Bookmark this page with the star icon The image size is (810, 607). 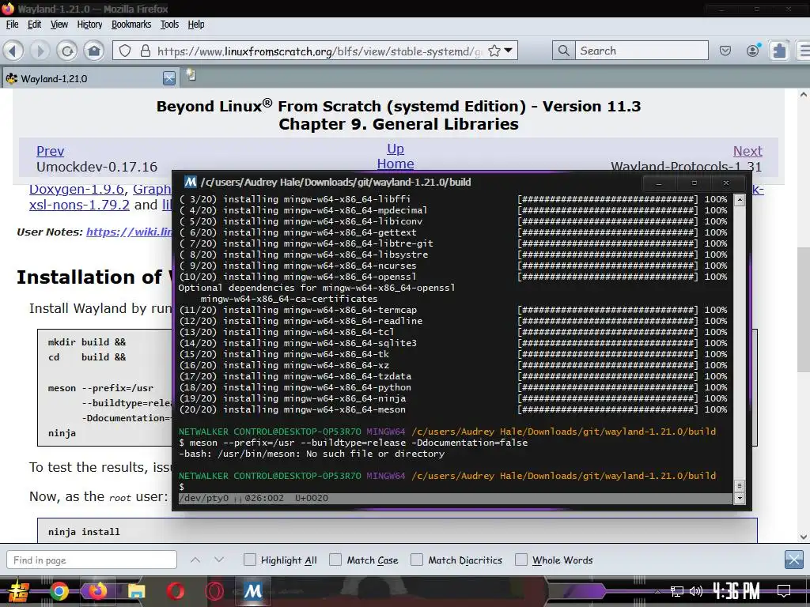pos(494,51)
